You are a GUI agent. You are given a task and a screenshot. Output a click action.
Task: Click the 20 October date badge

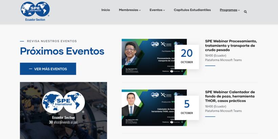[x=187, y=57]
